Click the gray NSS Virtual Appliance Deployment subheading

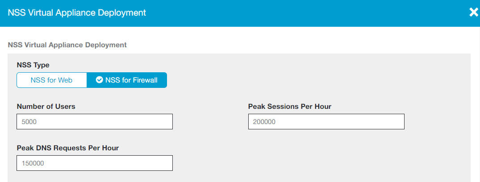click(67, 45)
